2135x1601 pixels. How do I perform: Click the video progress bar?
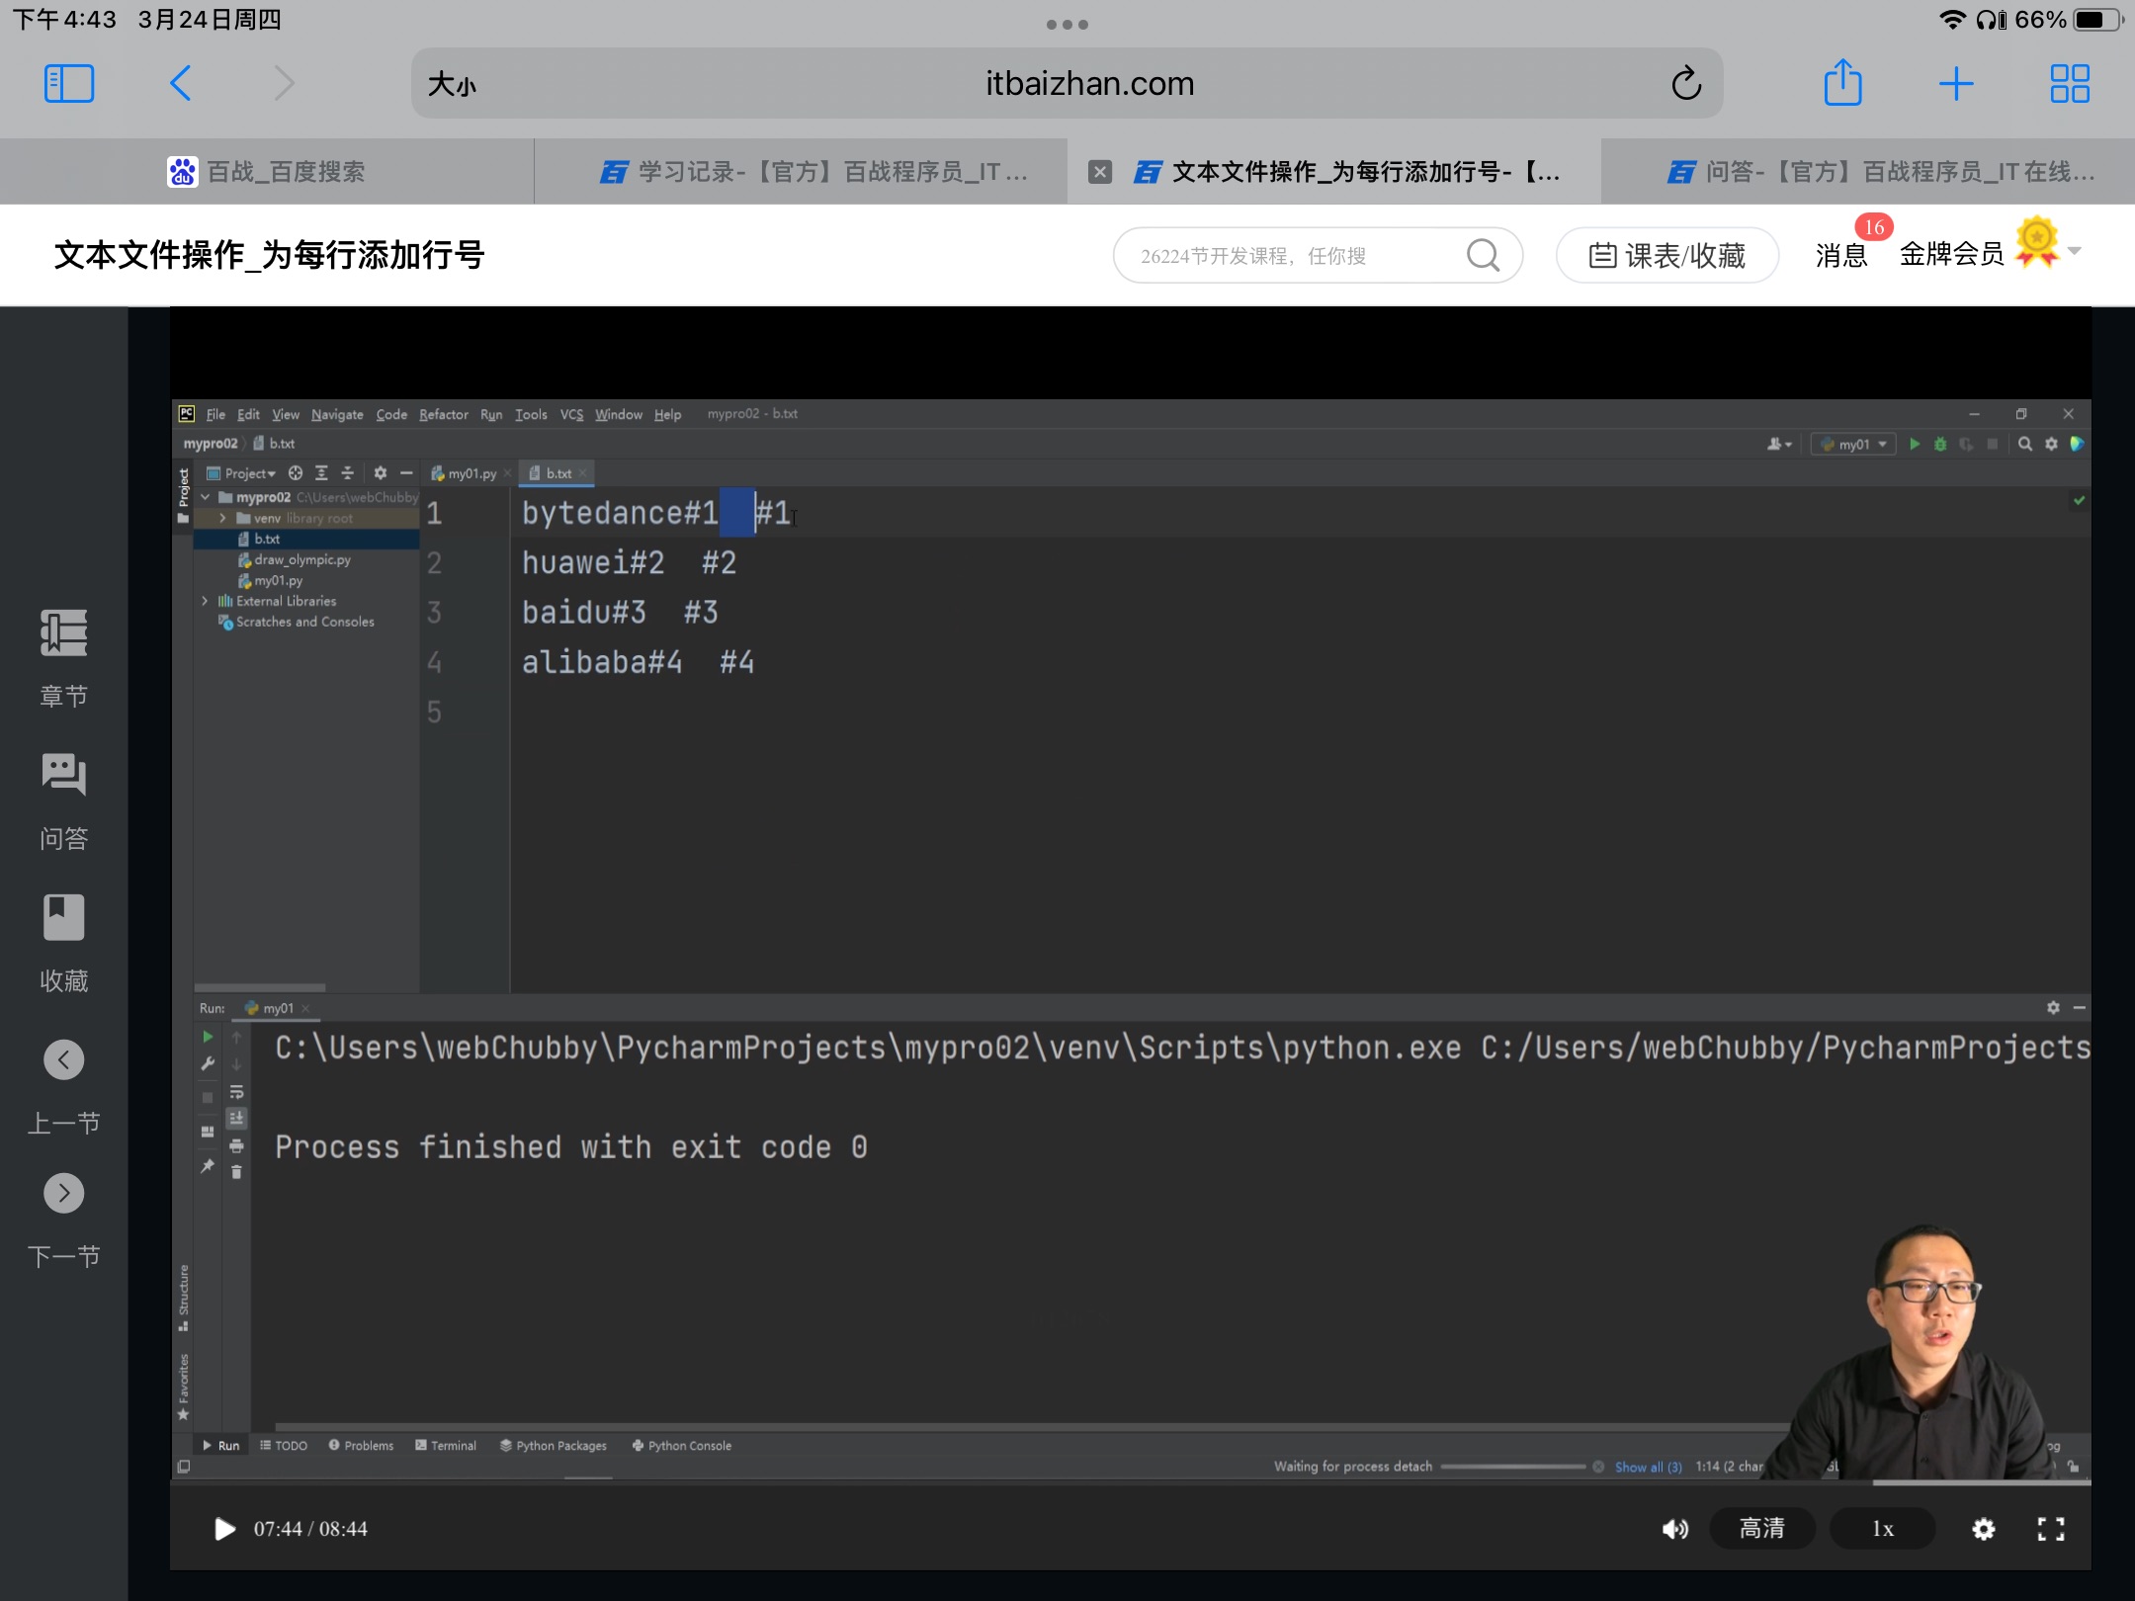[x=1131, y=1481]
